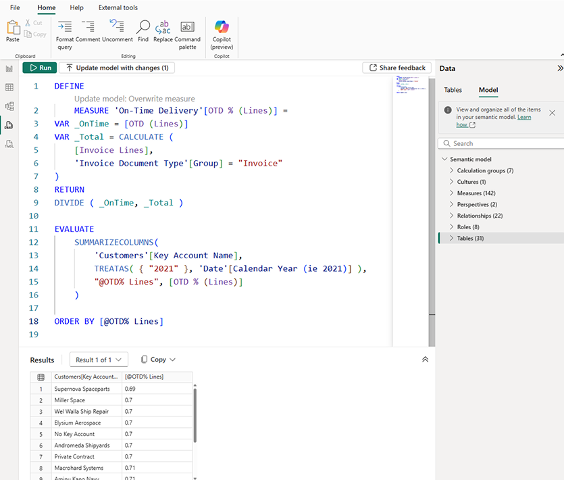This screenshot has width=564, height=480.
Task: Open TMDL view from the sidebar
Action: click(9, 144)
